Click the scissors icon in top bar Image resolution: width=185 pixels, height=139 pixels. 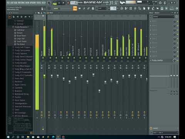tap(165, 3)
